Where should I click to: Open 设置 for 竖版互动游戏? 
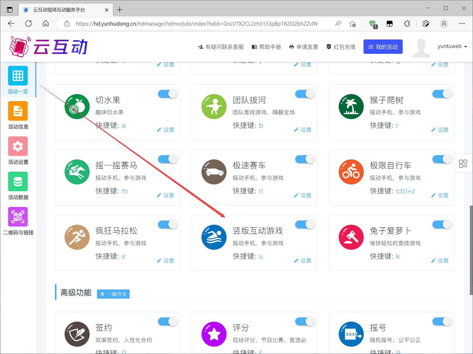303,260
